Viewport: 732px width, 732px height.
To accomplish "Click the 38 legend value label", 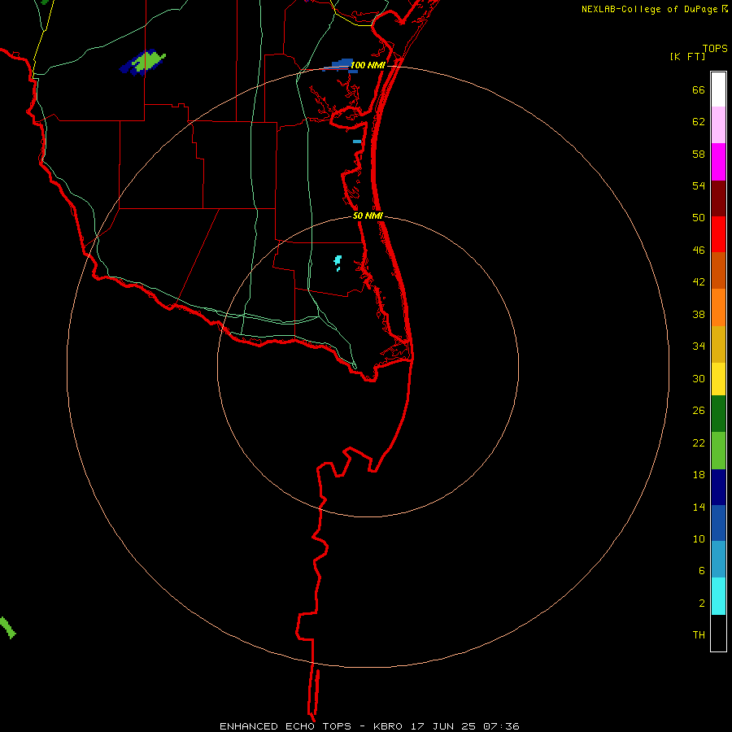I will (699, 314).
